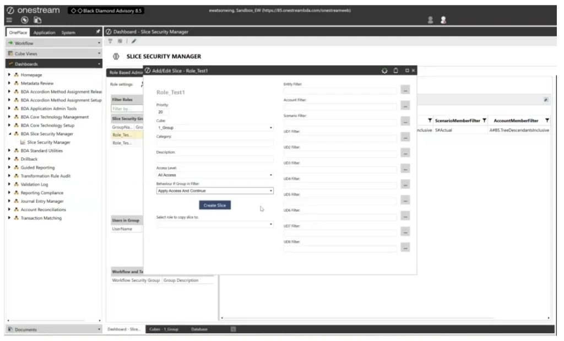Open UD5 Filter ellipsis browse button

405,201
